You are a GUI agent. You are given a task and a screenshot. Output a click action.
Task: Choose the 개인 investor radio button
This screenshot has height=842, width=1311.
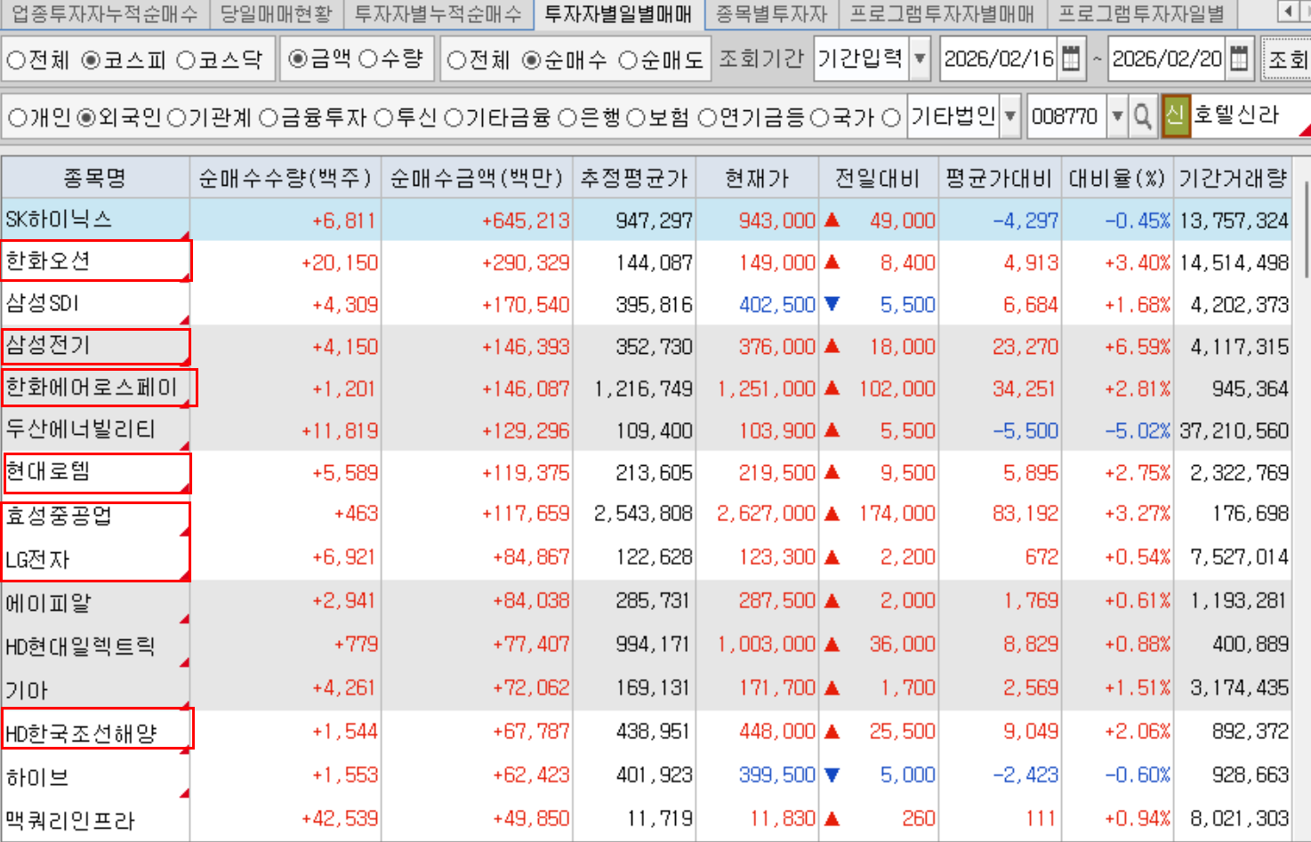pos(18,117)
